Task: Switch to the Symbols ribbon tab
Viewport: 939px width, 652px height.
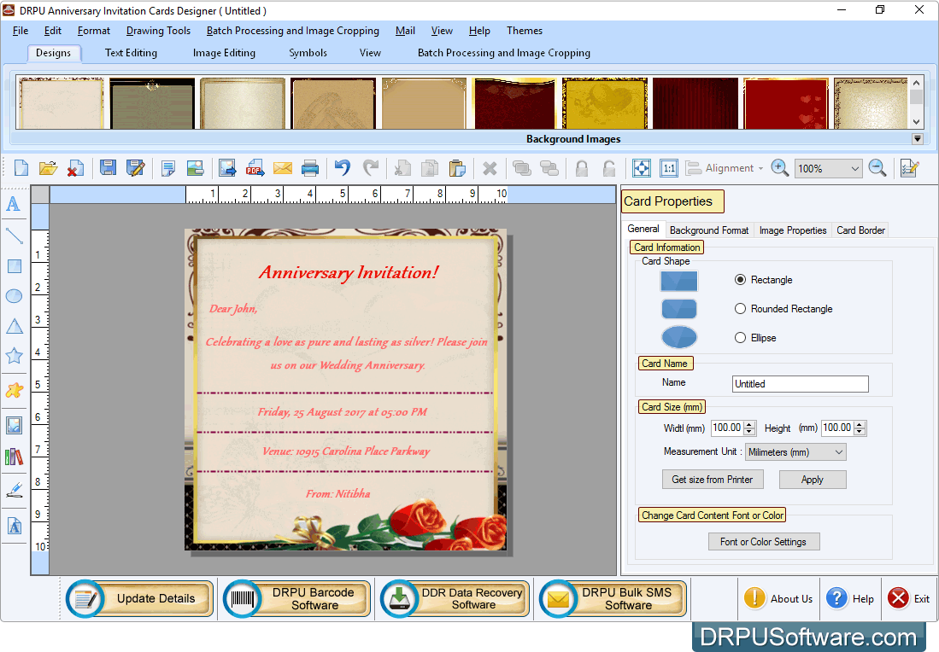Action: coord(308,53)
